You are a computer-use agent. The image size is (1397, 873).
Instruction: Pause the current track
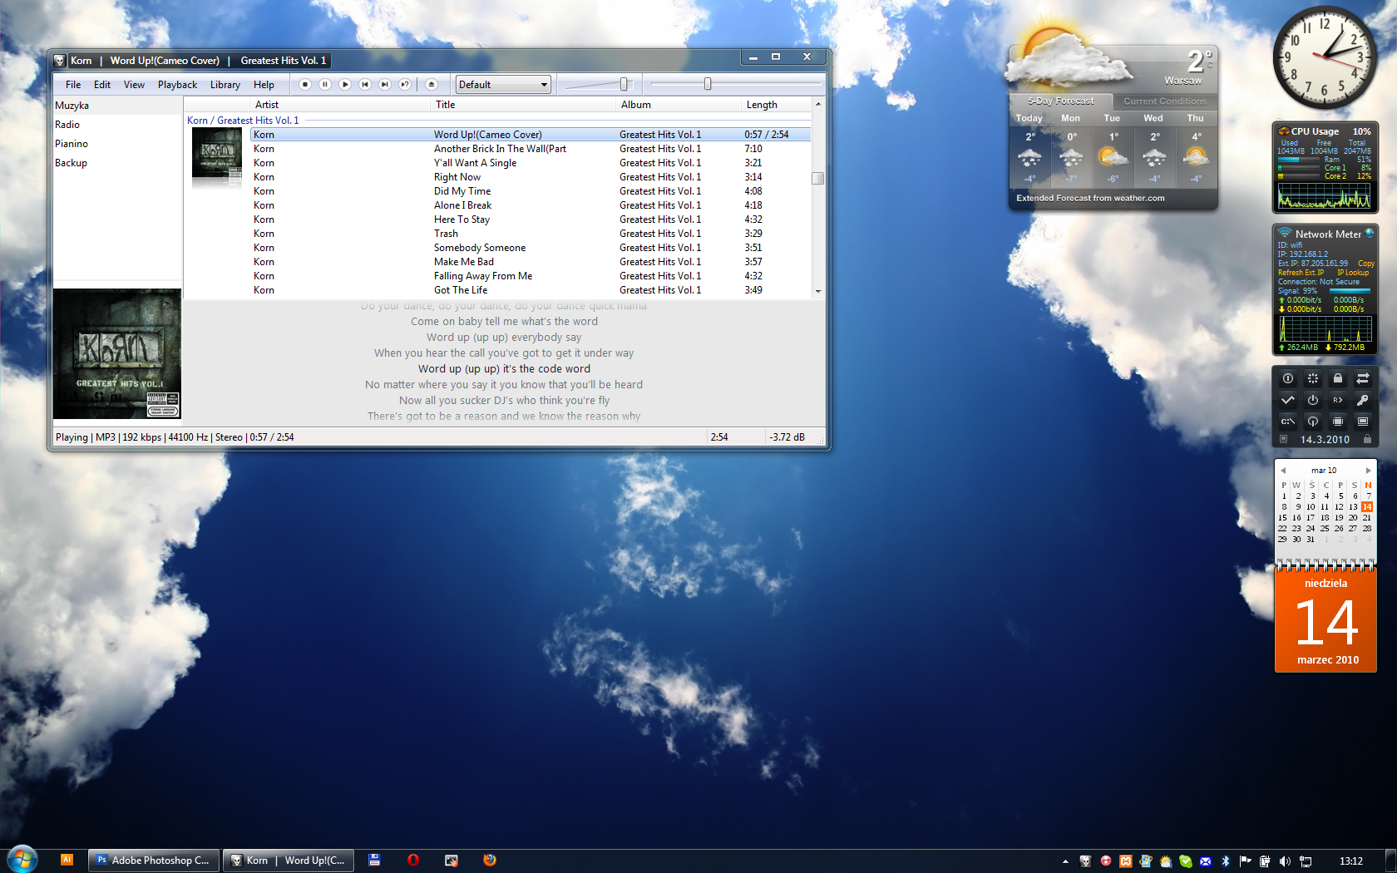[x=325, y=84]
